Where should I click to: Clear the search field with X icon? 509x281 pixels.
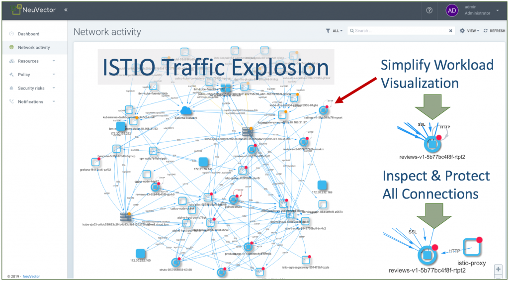(x=451, y=31)
